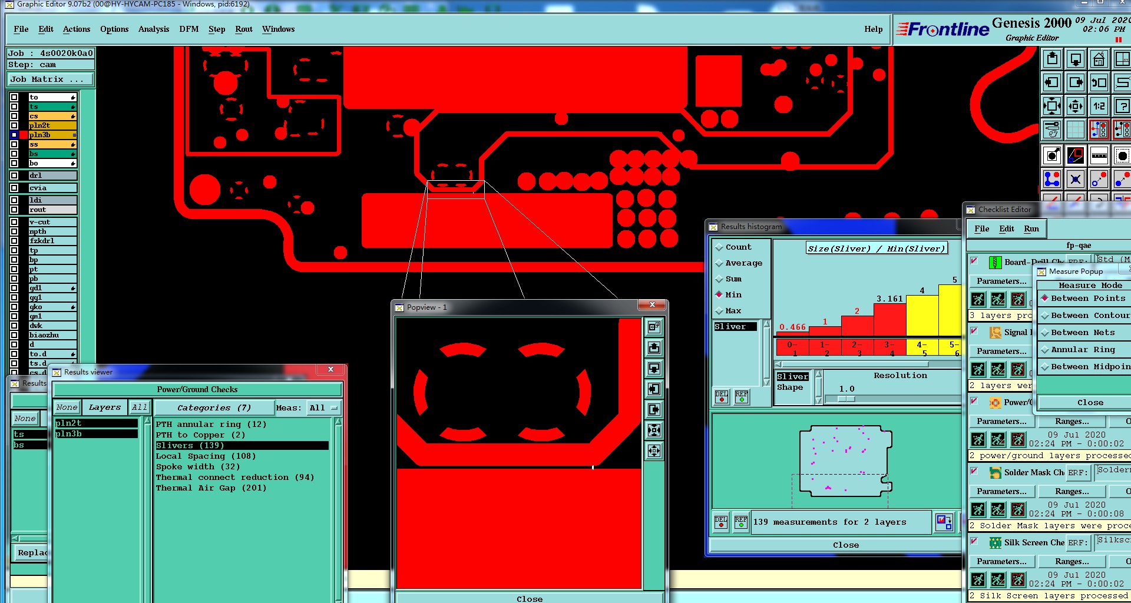The height and width of the screenshot is (603, 1131).
Task: Open the Rout menu
Action: [244, 29]
